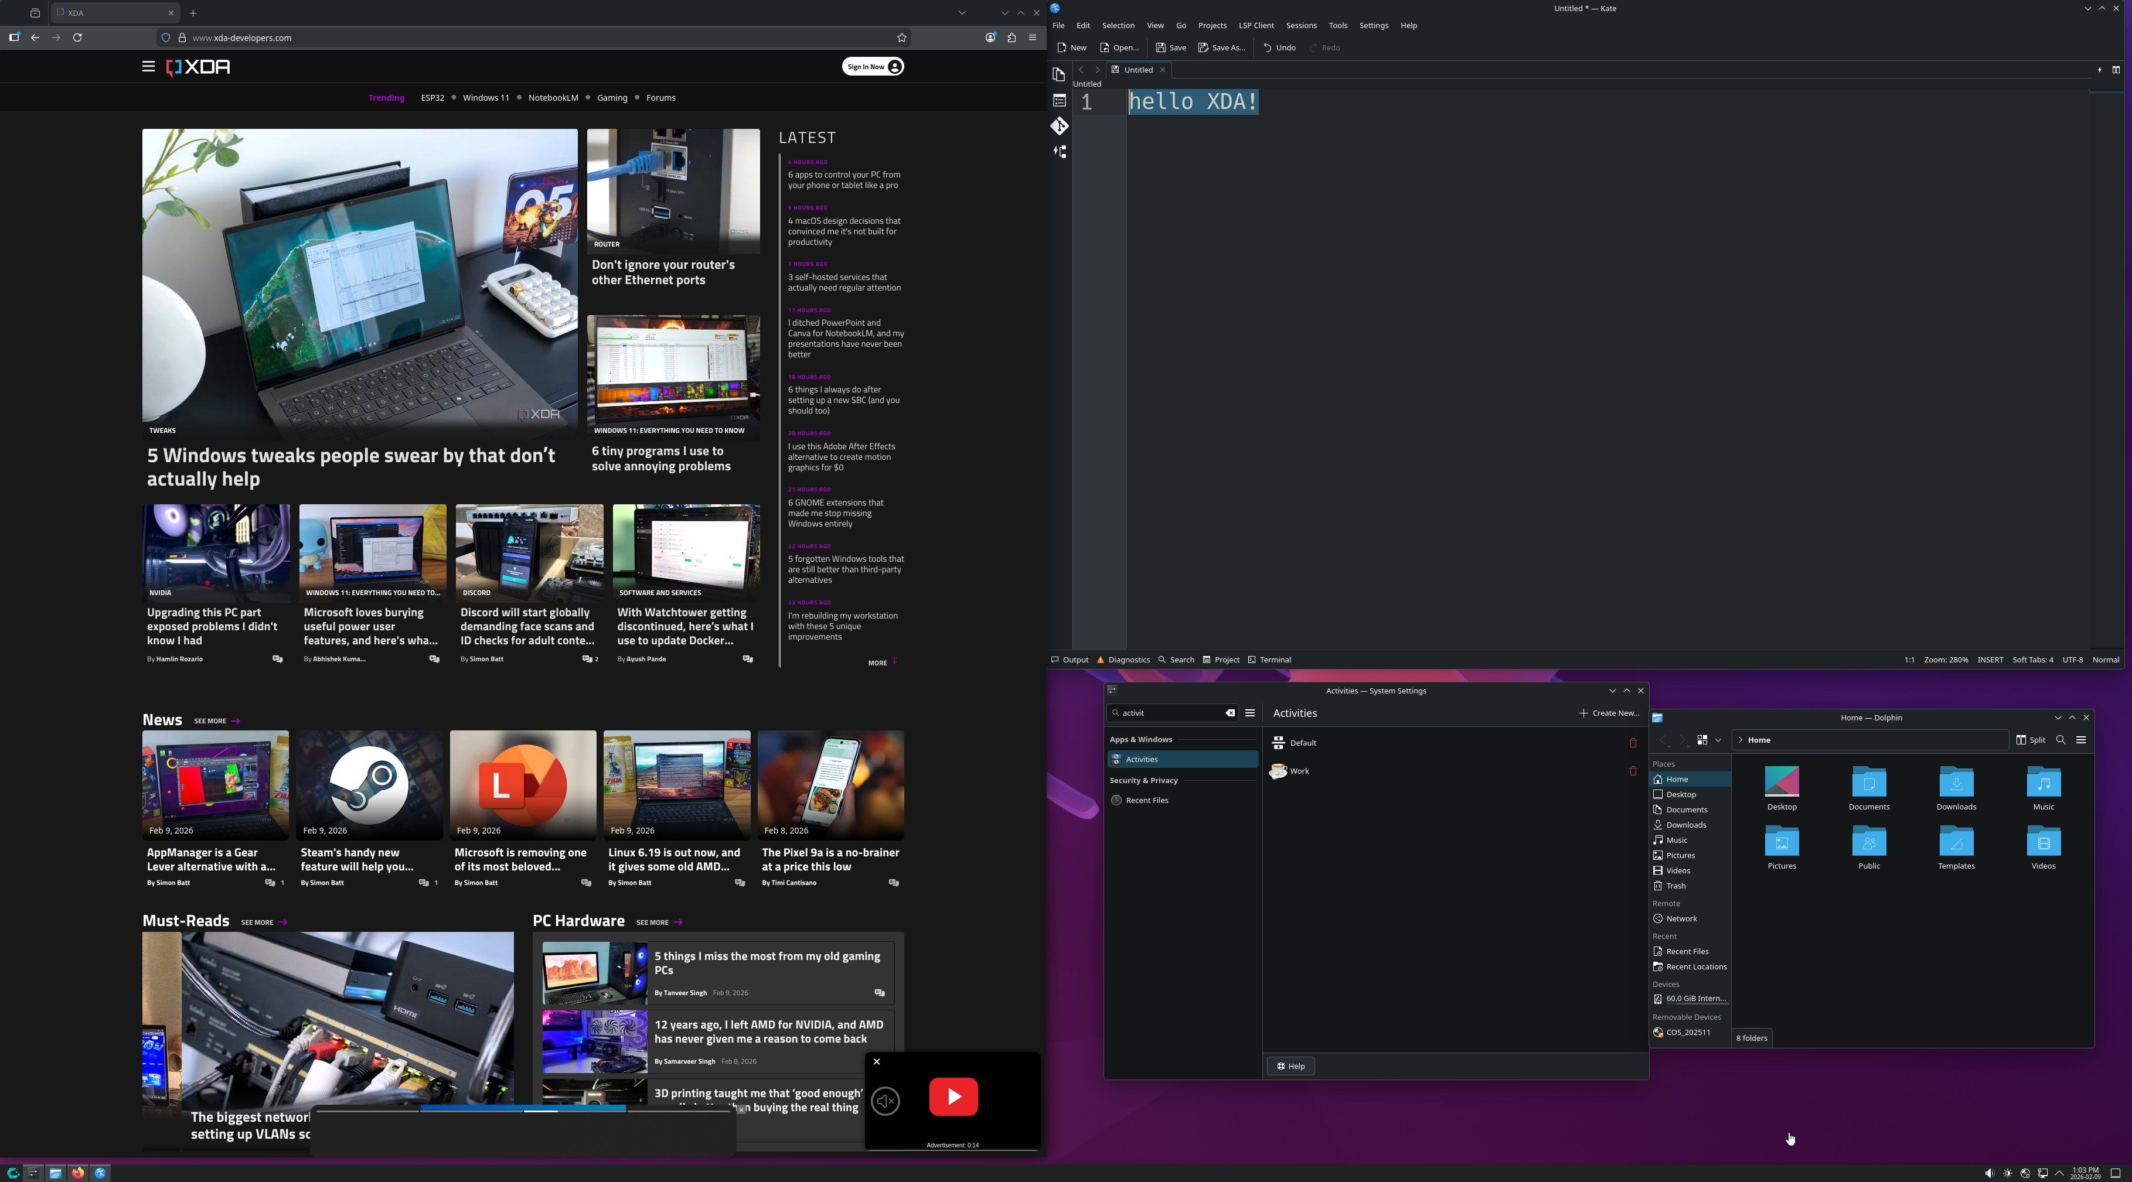Screen dimensions: 2132x1182
Task: Clear the System Settings search field
Action: (x=1230, y=713)
